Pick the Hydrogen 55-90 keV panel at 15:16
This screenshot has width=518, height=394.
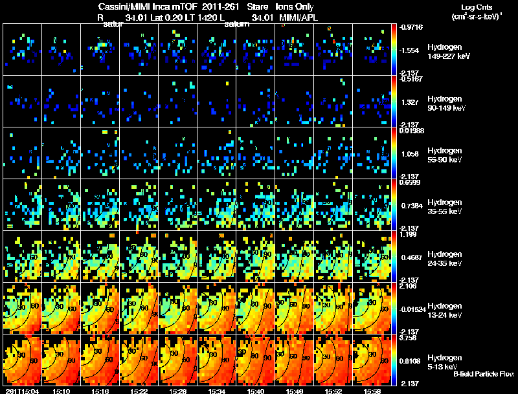(100, 153)
